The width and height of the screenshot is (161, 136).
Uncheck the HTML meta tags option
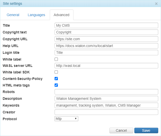tap(56, 85)
